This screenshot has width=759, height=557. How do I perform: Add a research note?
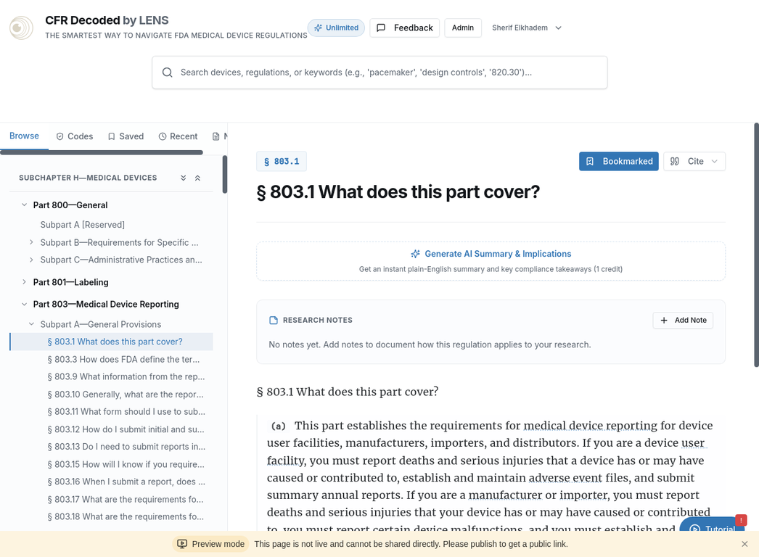(x=683, y=320)
